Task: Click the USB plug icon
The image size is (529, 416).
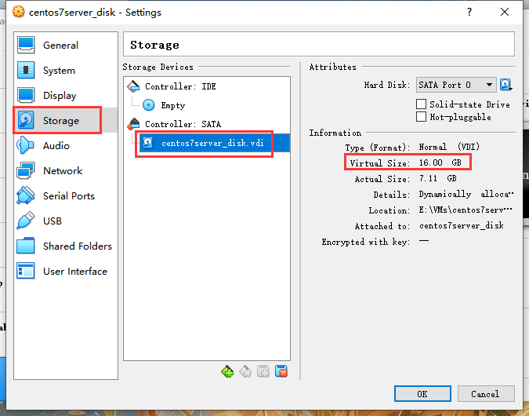Action: 26,221
